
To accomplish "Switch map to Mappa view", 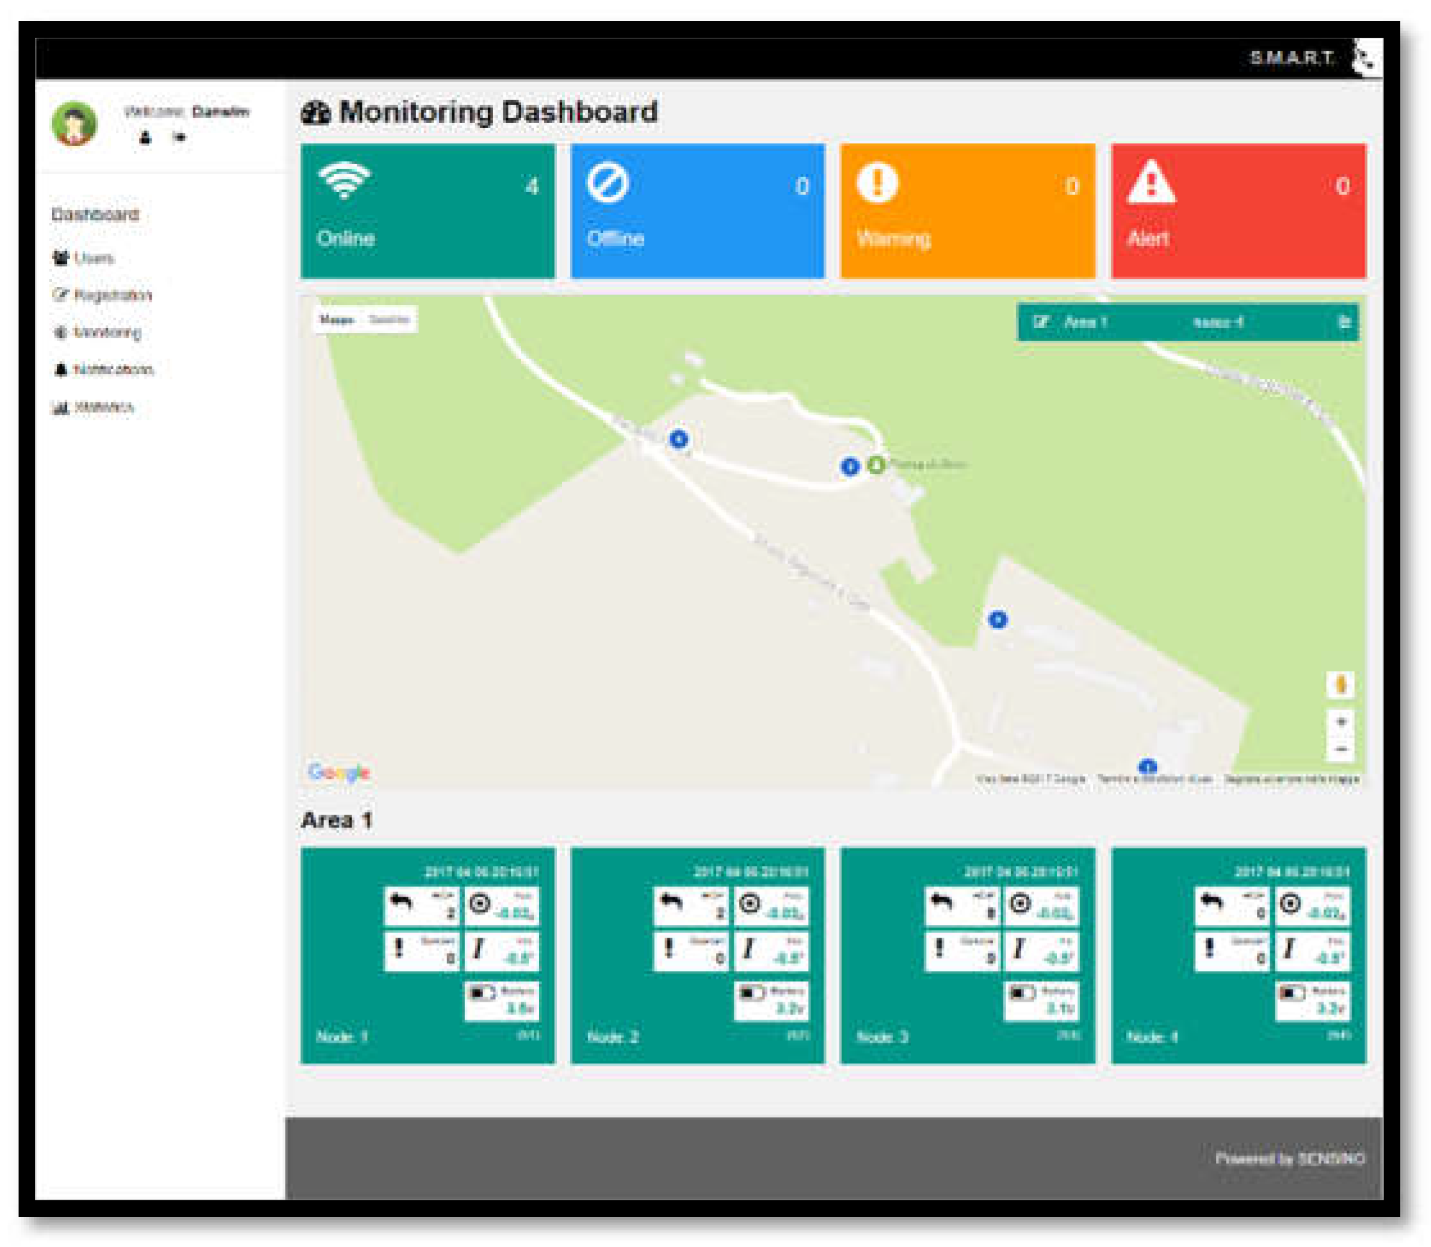I will coord(337,320).
